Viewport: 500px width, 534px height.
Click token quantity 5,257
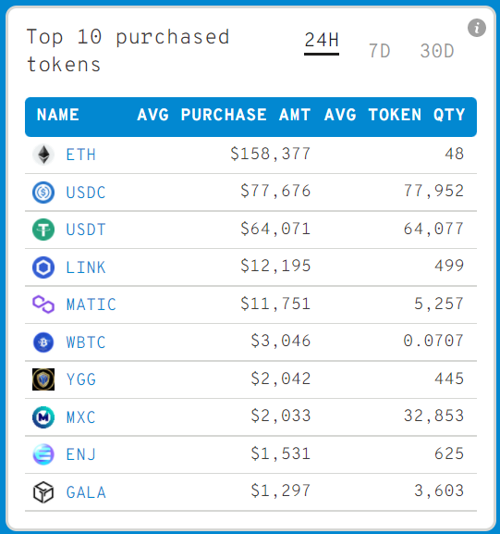coord(439,304)
